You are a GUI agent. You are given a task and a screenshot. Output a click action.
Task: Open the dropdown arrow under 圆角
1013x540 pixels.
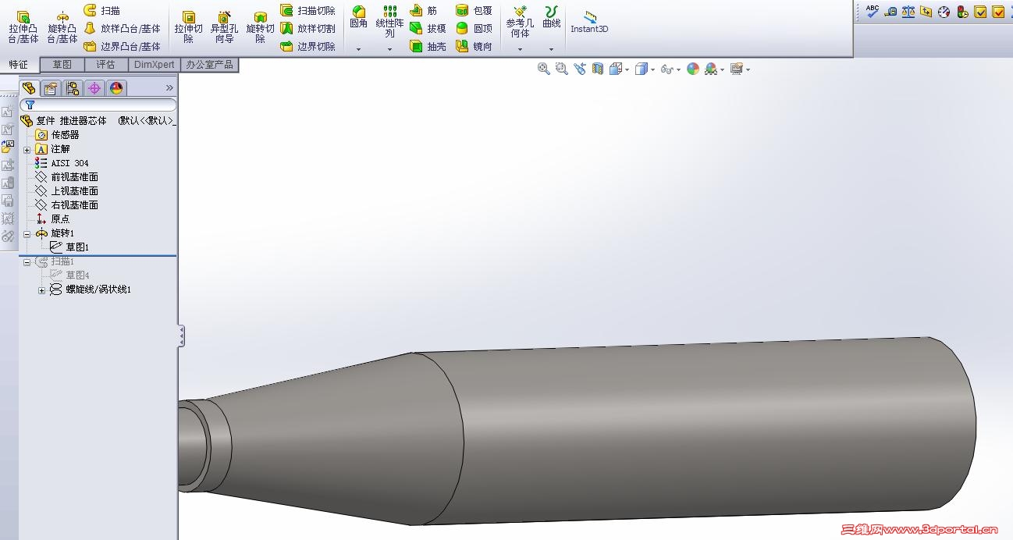click(358, 49)
